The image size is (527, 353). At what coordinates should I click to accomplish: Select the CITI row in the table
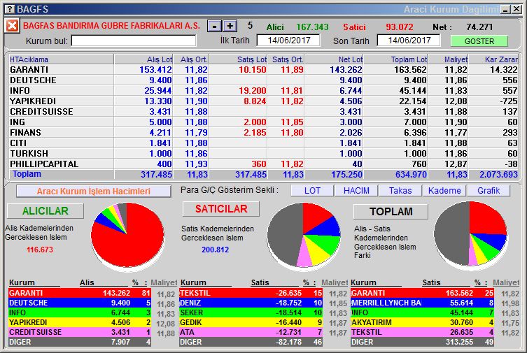pyautogui.click(x=263, y=143)
